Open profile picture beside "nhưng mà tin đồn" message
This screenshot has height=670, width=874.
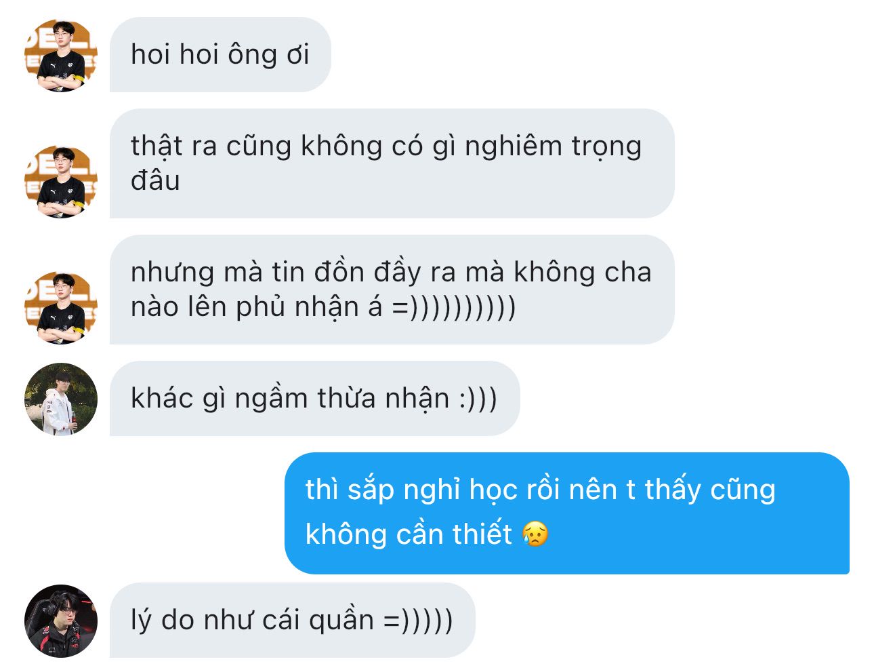(61, 308)
